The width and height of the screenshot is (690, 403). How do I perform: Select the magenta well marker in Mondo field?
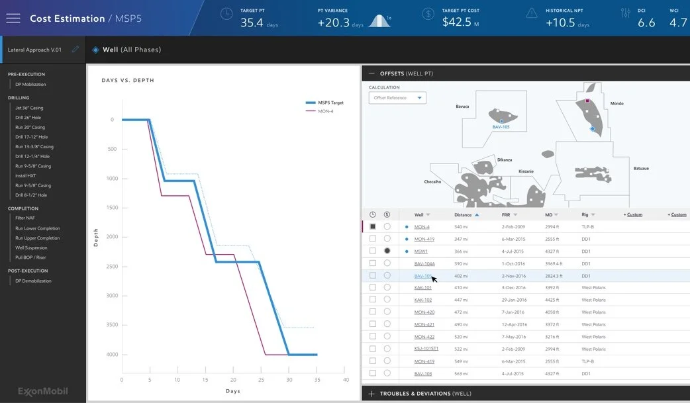click(587, 101)
